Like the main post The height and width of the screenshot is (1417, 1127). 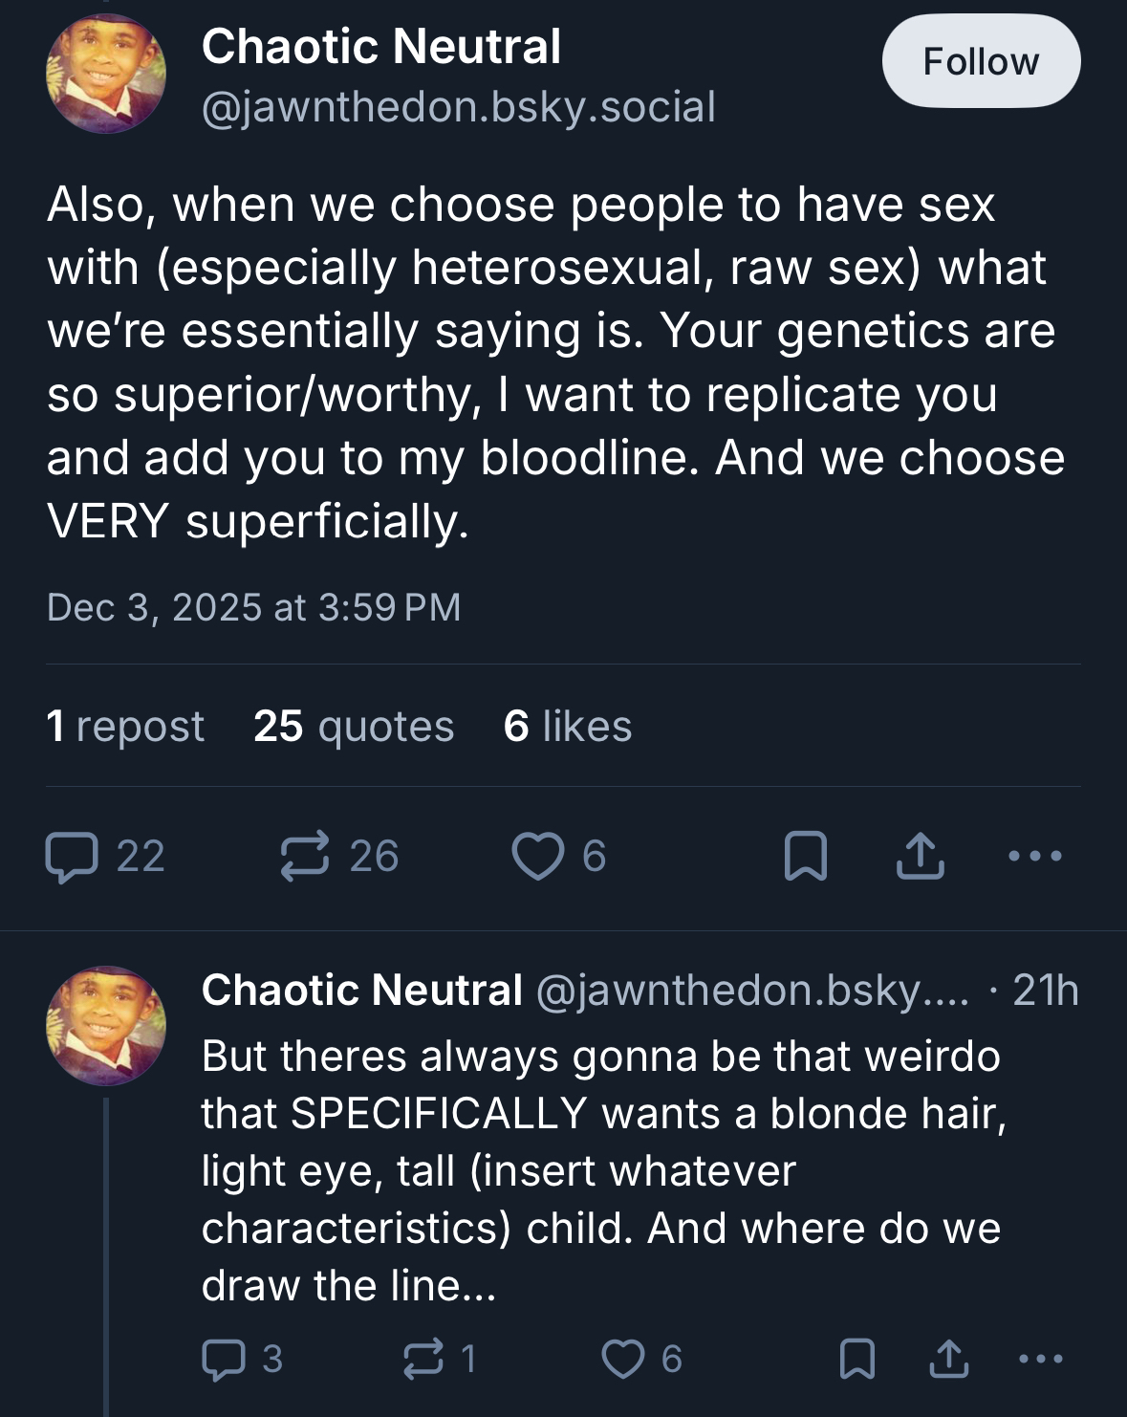(538, 856)
